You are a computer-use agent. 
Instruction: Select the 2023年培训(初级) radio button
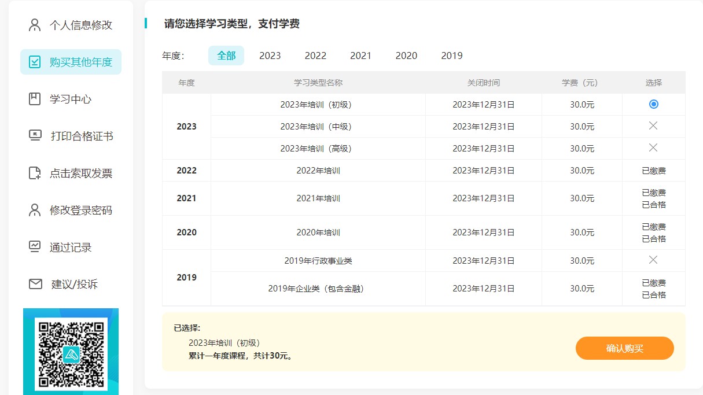coord(653,104)
